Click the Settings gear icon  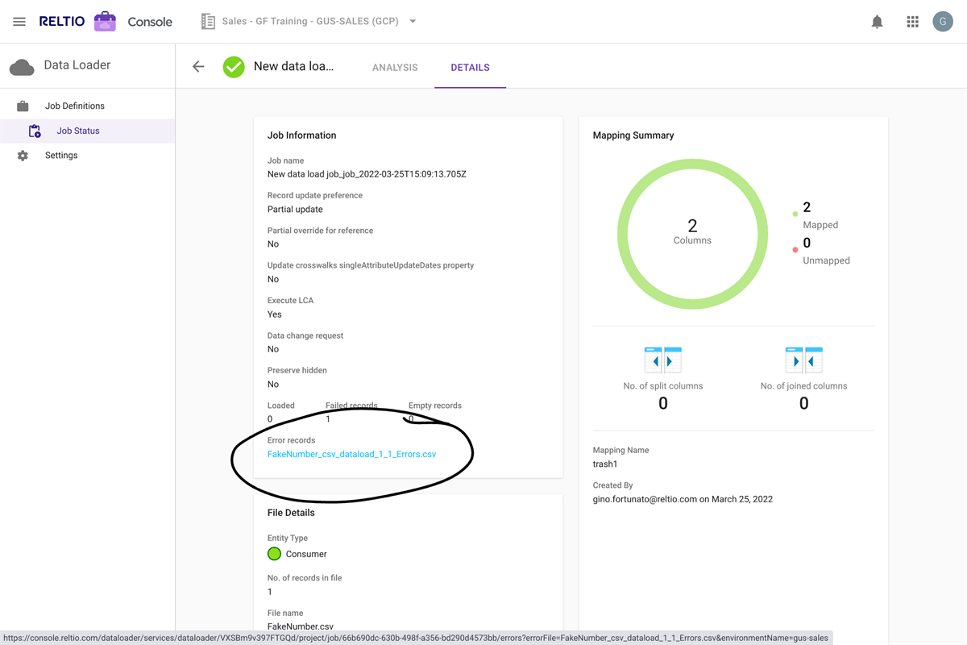click(x=23, y=156)
